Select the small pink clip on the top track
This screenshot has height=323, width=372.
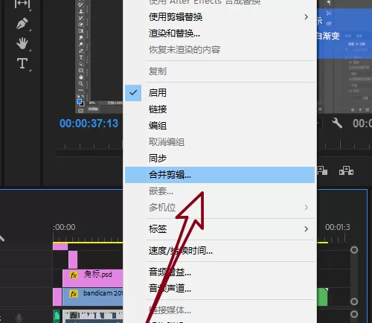click(x=60, y=246)
